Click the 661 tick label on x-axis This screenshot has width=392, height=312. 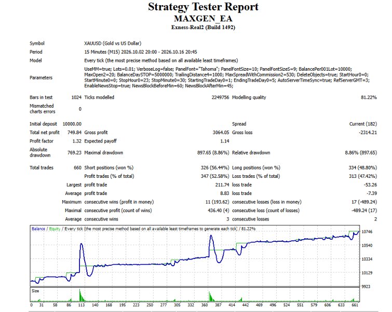(x=355, y=305)
